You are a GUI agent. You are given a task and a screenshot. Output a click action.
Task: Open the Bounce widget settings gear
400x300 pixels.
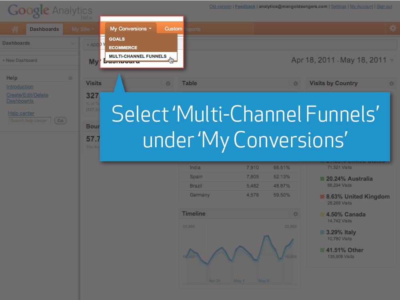[x=168, y=126]
